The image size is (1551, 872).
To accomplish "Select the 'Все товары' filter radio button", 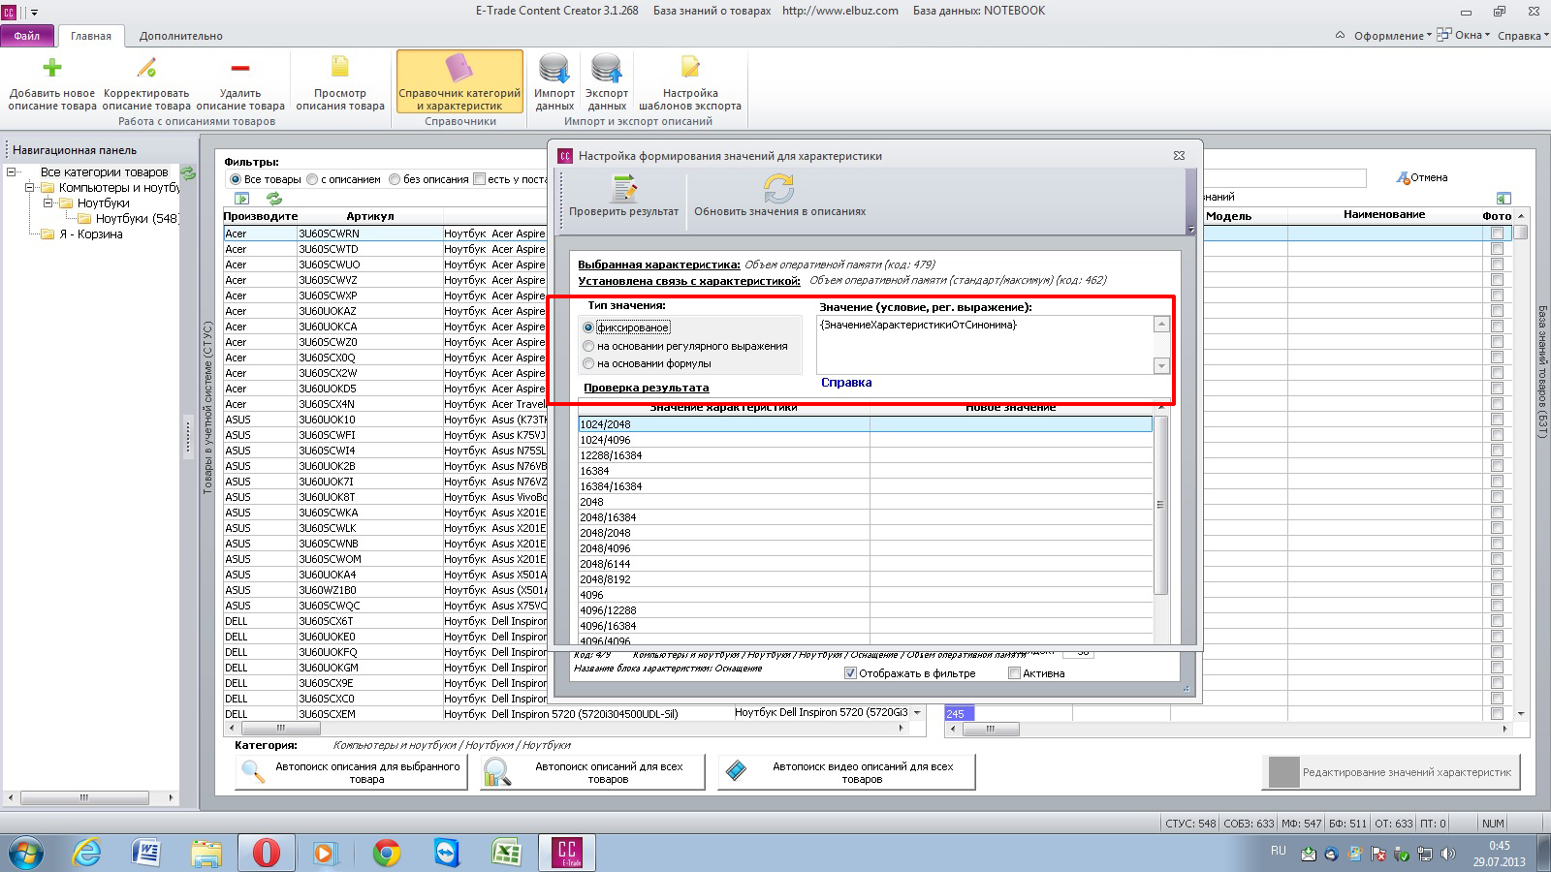I will 235,179.
